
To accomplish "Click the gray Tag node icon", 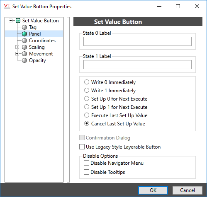I will [x=24, y=27].
